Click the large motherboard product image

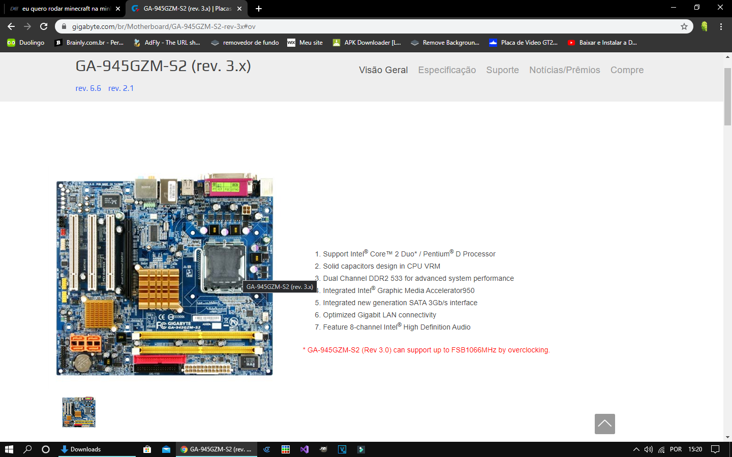click(x=165, y=275)
